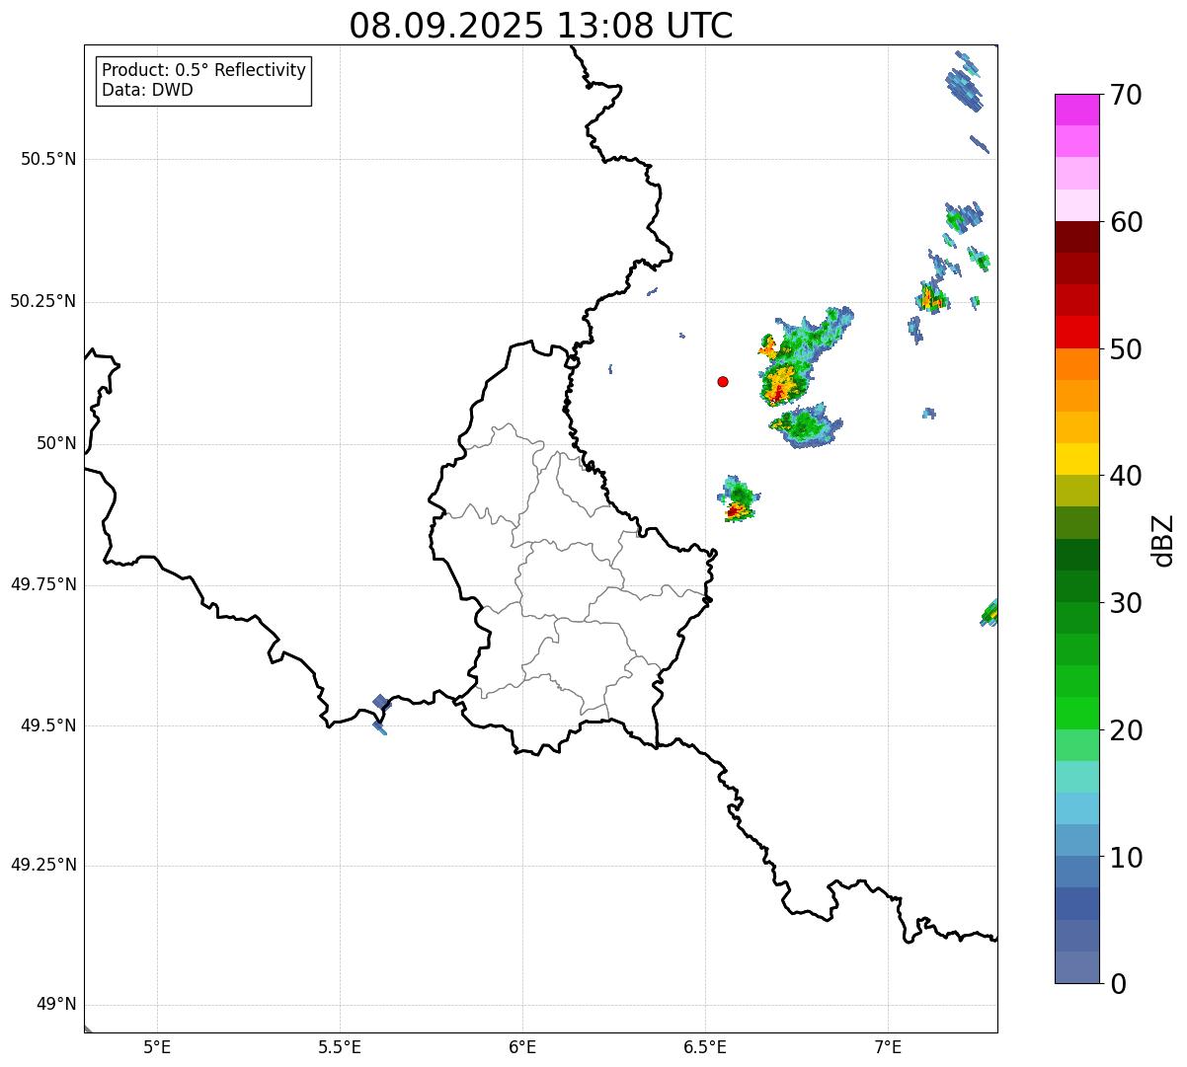Click the 49°N latitude label
This screenshot has width=1187, height=1067.
tap(56, 1005)
